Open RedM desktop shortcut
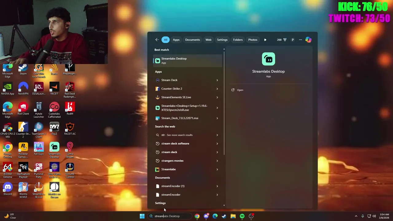Screen dimensions: 393x221 70,109
